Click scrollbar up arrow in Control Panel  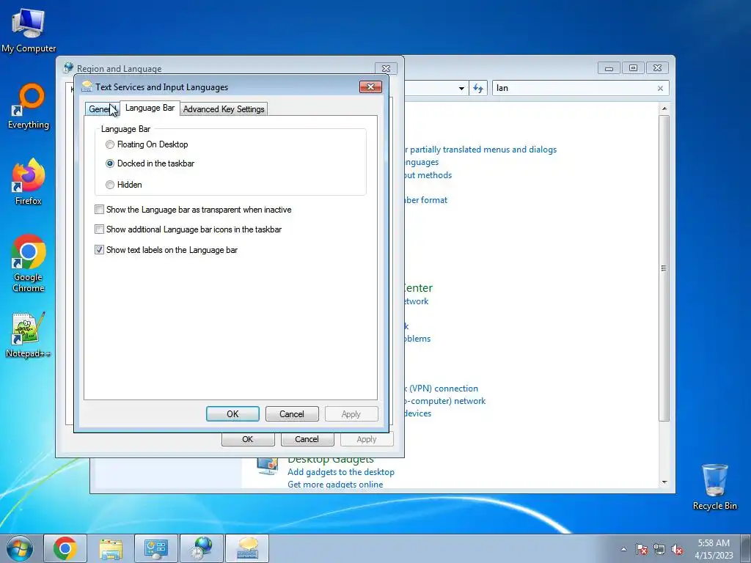664,108
